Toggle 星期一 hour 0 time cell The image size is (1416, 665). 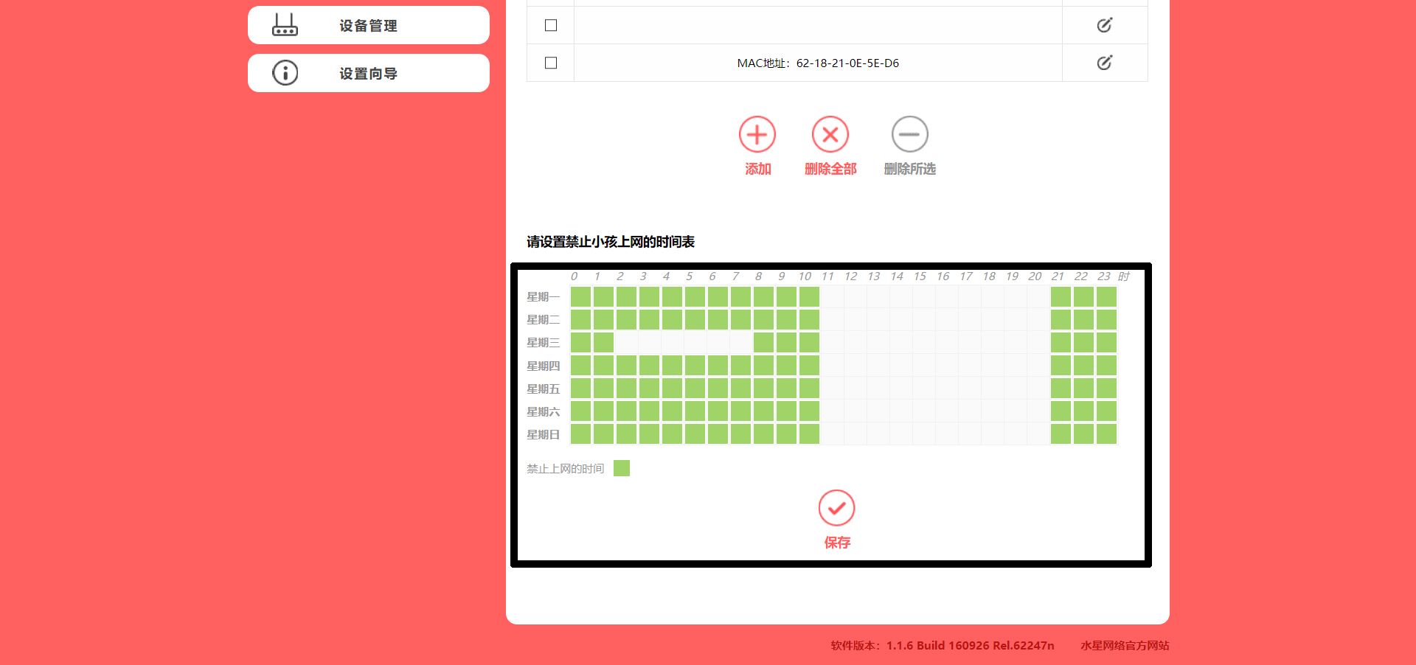(x=580, y=296)
